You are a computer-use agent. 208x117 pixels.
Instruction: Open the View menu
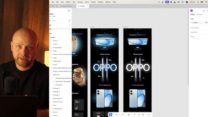(62, 2)
